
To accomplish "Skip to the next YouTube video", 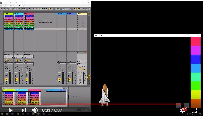I will pyautogui.click(x=23, y=110).
